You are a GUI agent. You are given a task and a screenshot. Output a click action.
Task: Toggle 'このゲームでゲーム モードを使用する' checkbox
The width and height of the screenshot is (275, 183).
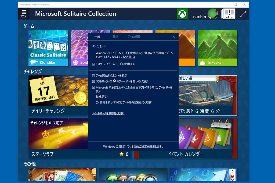point(93,64)
